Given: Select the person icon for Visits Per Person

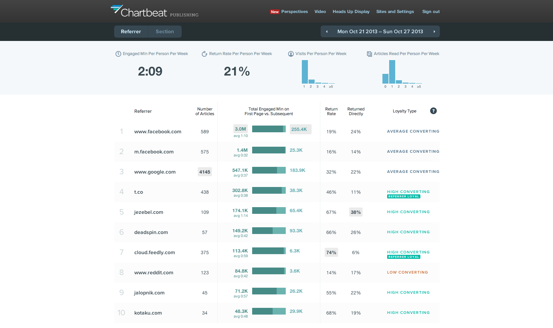Looking at the screenshot, I should pos(291,53).
